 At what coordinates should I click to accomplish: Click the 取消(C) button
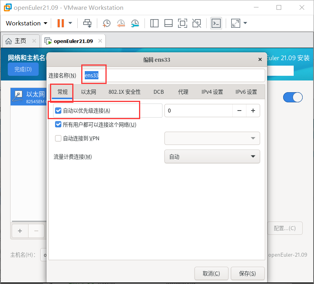pyautogui.click(x=211, y=273)
